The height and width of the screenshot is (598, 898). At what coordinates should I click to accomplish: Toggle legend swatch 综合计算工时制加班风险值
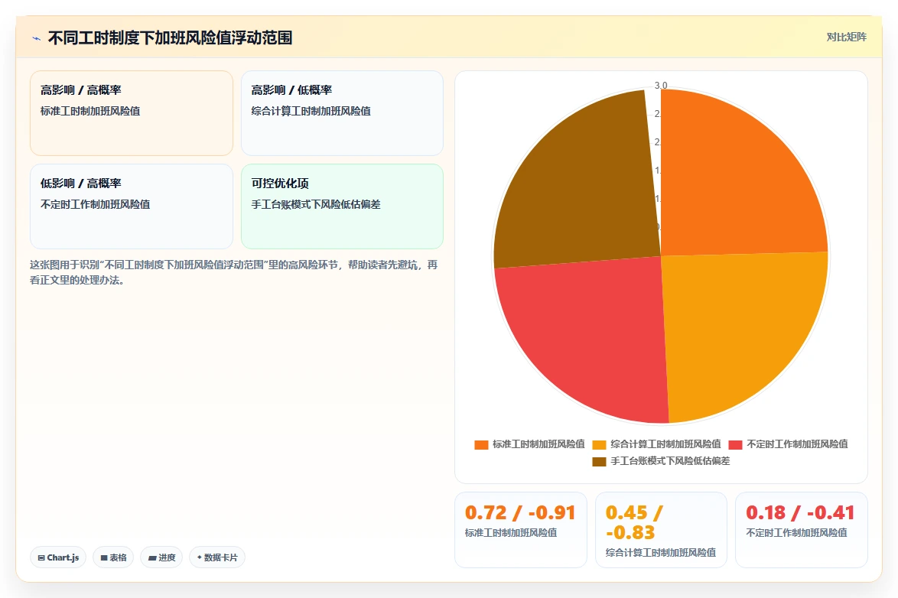click(x=599, y=444)
